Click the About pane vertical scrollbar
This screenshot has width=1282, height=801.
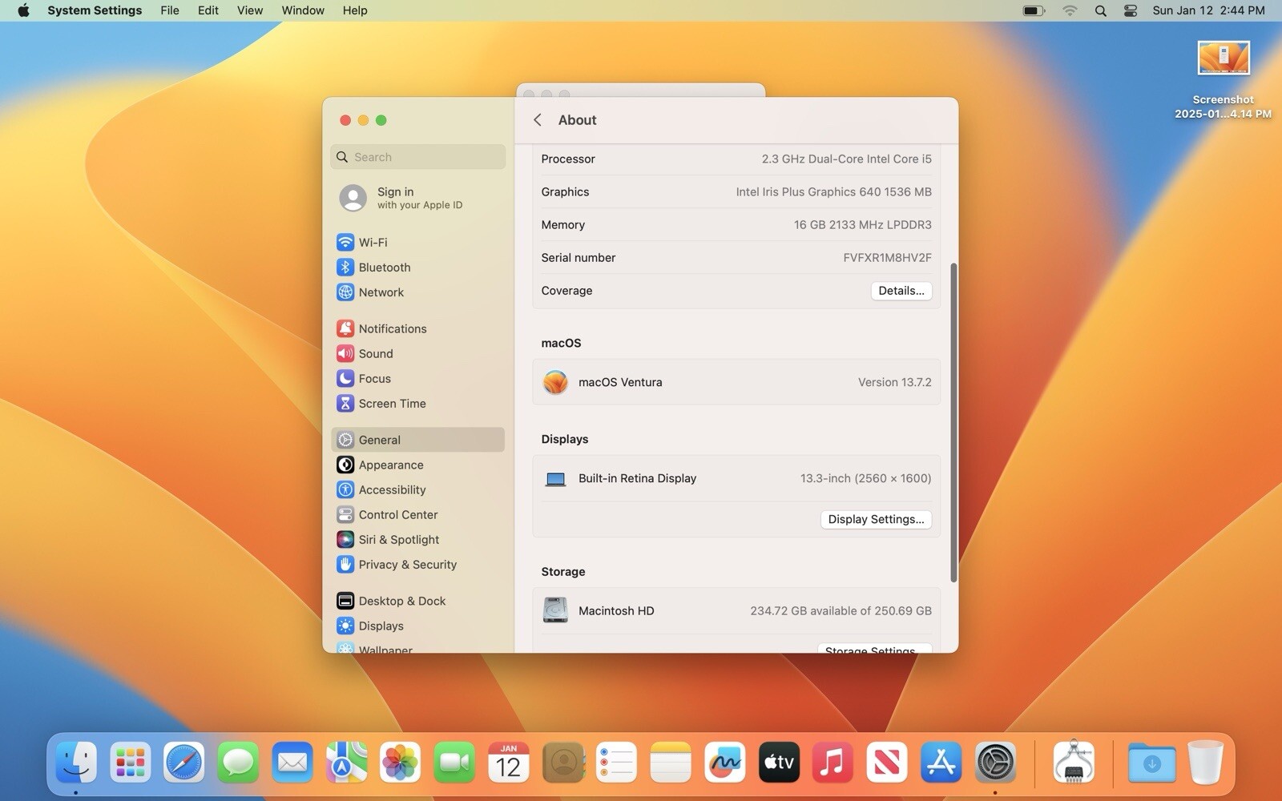[x=953, y=422]
